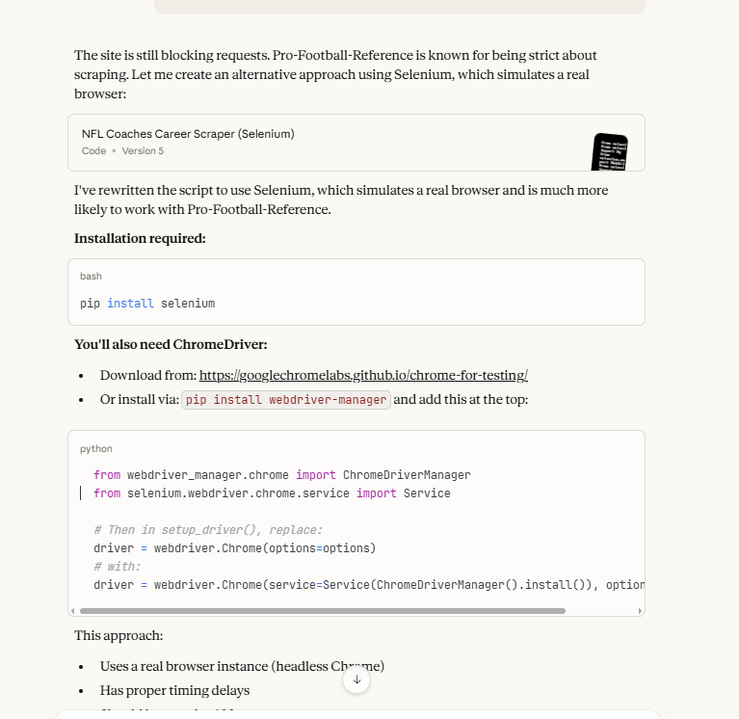This screenshot has height=719, width=739.
Task: Click the 'python' code block label
Action: [x=96, y=449]
